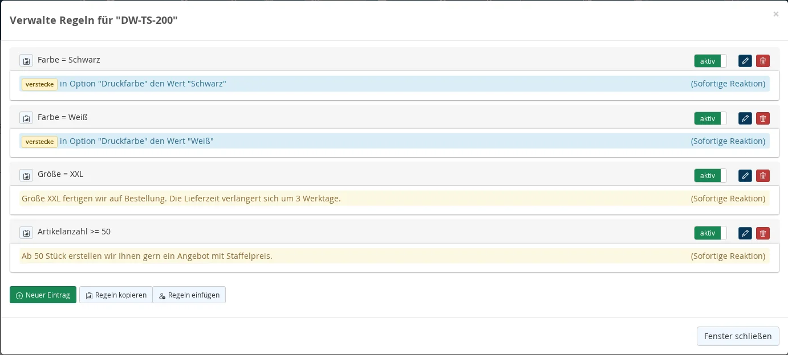Toggle aktiv switch for 'Farbe = Schwarz'

click(x=710, y=61)
